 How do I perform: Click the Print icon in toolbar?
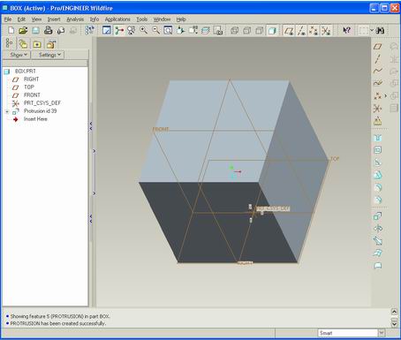pyautogui.click(x=49, y=30)
